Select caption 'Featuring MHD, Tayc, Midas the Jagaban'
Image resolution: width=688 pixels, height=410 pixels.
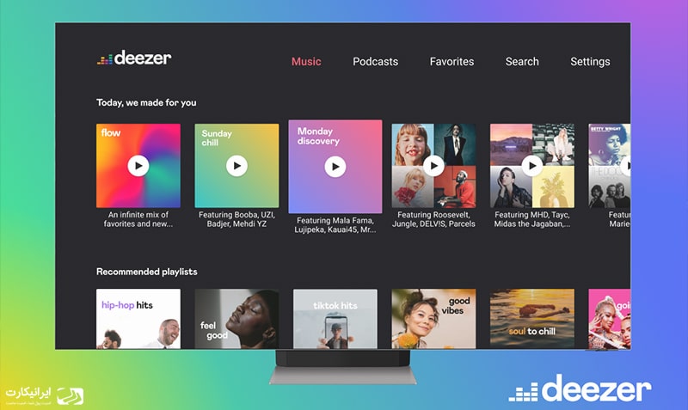(531, 219)
